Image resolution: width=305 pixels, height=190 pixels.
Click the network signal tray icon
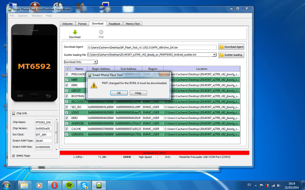click(273, 186)
